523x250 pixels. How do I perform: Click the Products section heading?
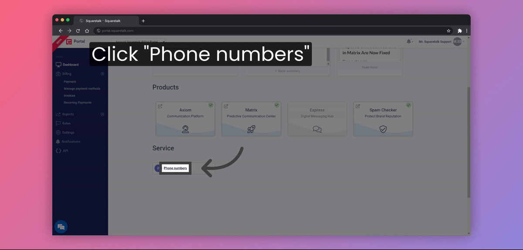[x=166, y=87]
